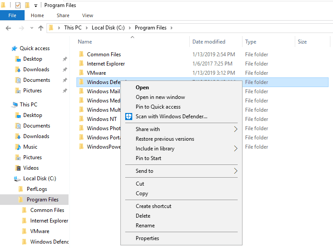The height and width of the screenshot is (248, 333).
Task: Click the Videos folder icon in sidebar
Action: click(18, 168)
